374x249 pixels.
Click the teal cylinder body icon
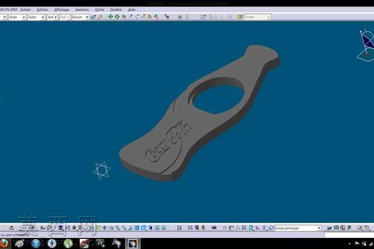251,228
